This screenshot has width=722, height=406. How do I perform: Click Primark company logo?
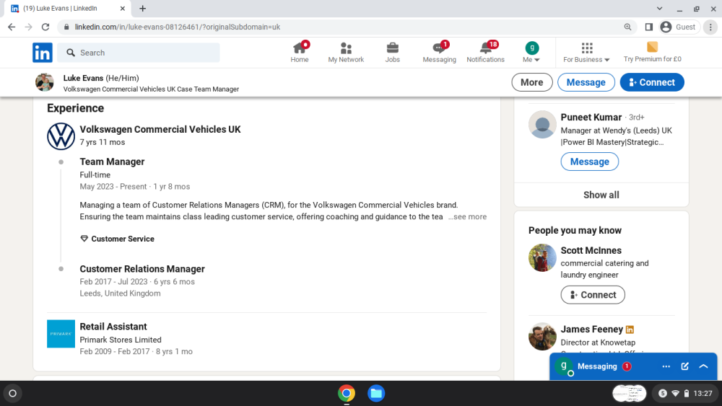pos(61,334)
